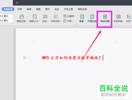Expand the 行号 dropdown arrow
This screenshot has width=132, height=100.
[73, 21]
